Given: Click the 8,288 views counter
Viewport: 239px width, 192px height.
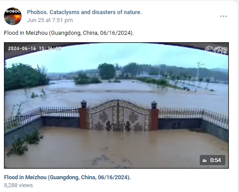Looking at the screenshot, I should coord(19,185).
